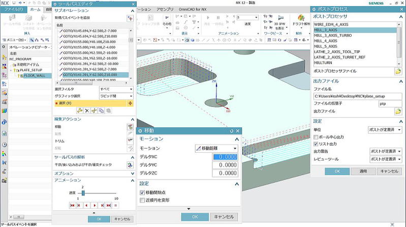Image resolution: width=406 pixels, height=227 pixels.
Task: Open the Assembly ribbon tab
Action: 165,9
